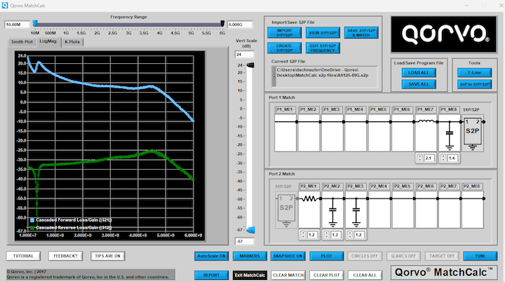Click the green S12 legend marker
This screenshot has height=282, width=505.
pos(32,228)
